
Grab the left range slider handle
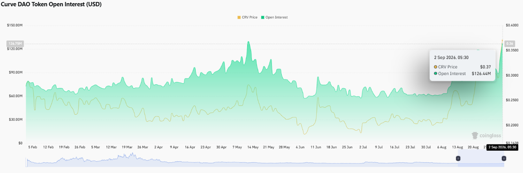(458, 158)
